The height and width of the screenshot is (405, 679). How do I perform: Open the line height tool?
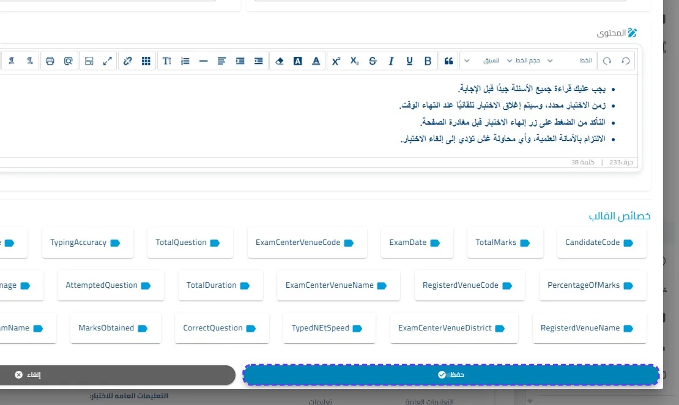(167, 61)
